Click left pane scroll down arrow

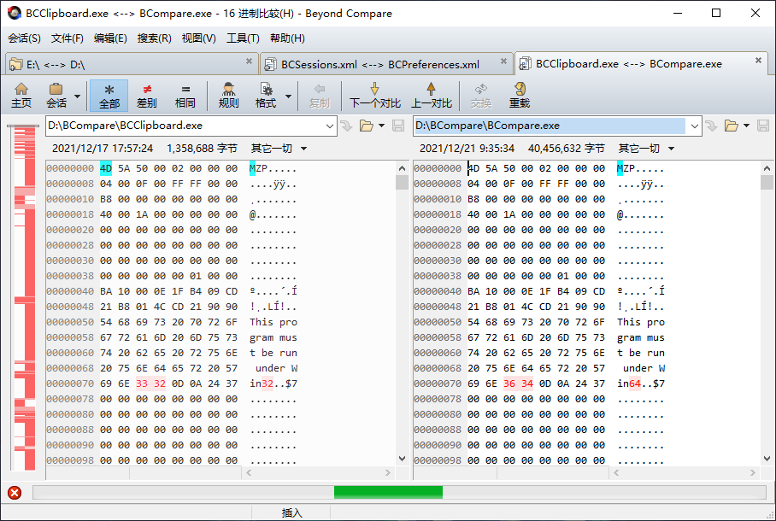click(x=402, y=459)
